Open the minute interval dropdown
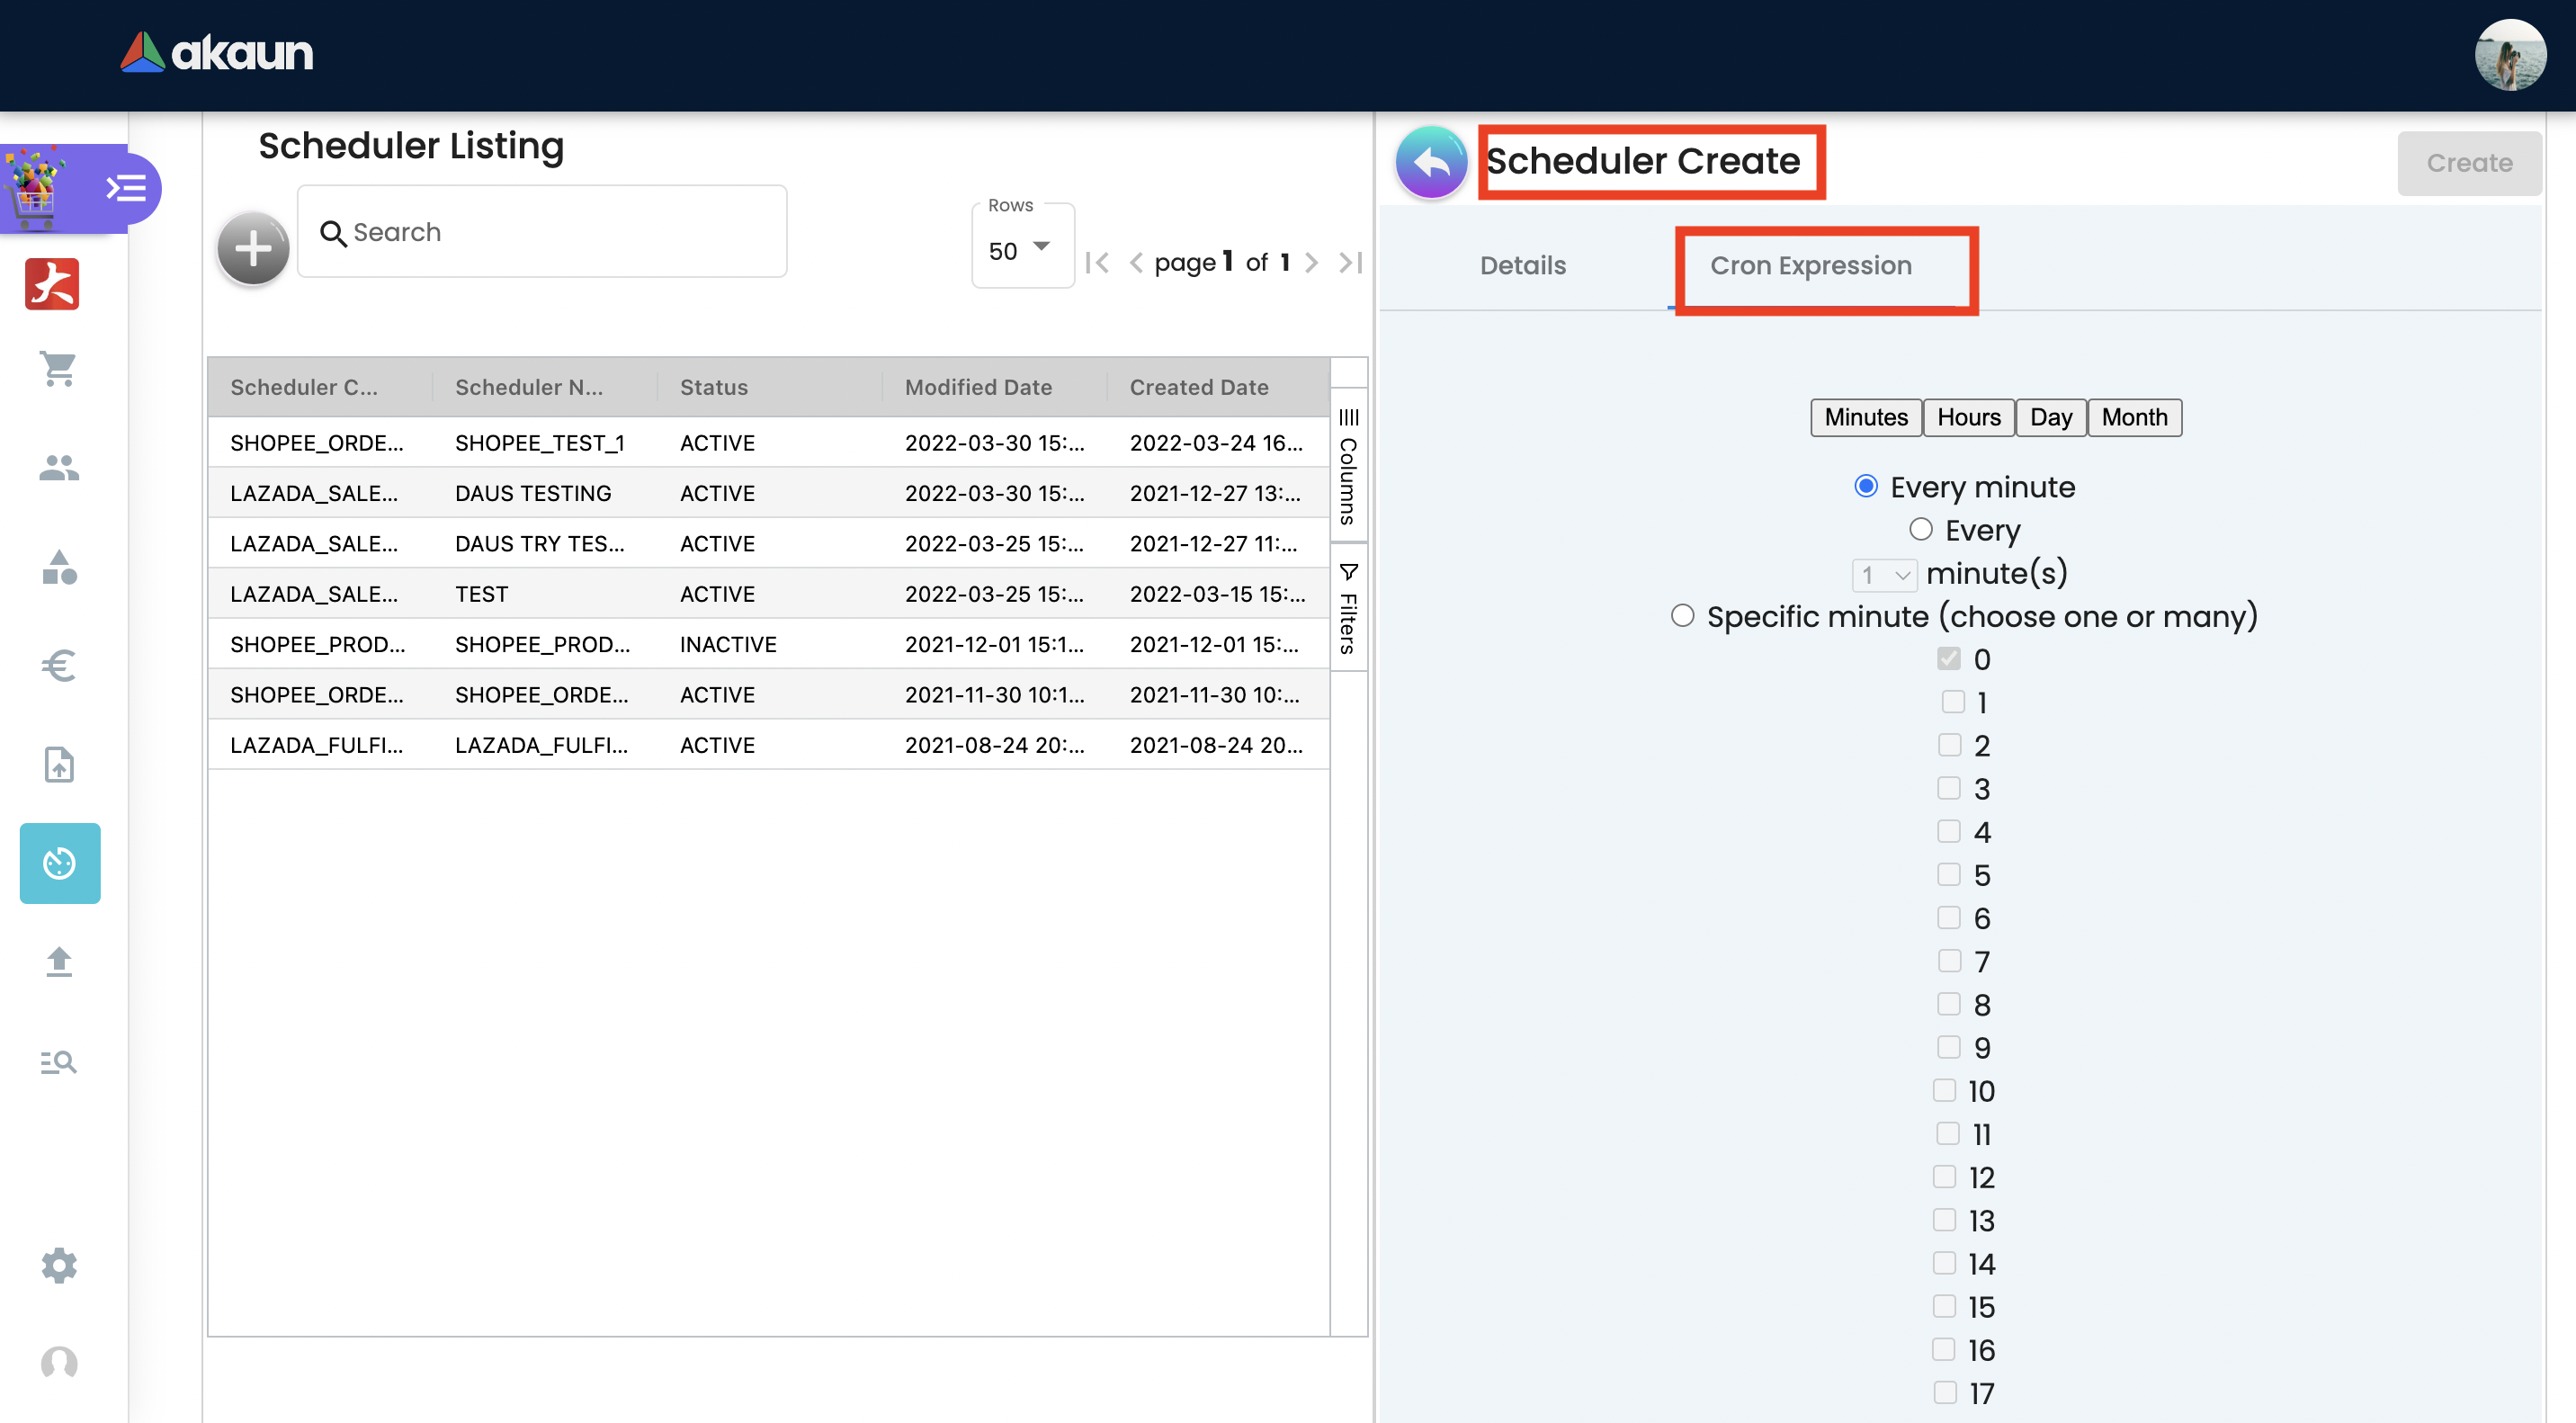Viewport: 2576px width, 1423px height. 1884,574
